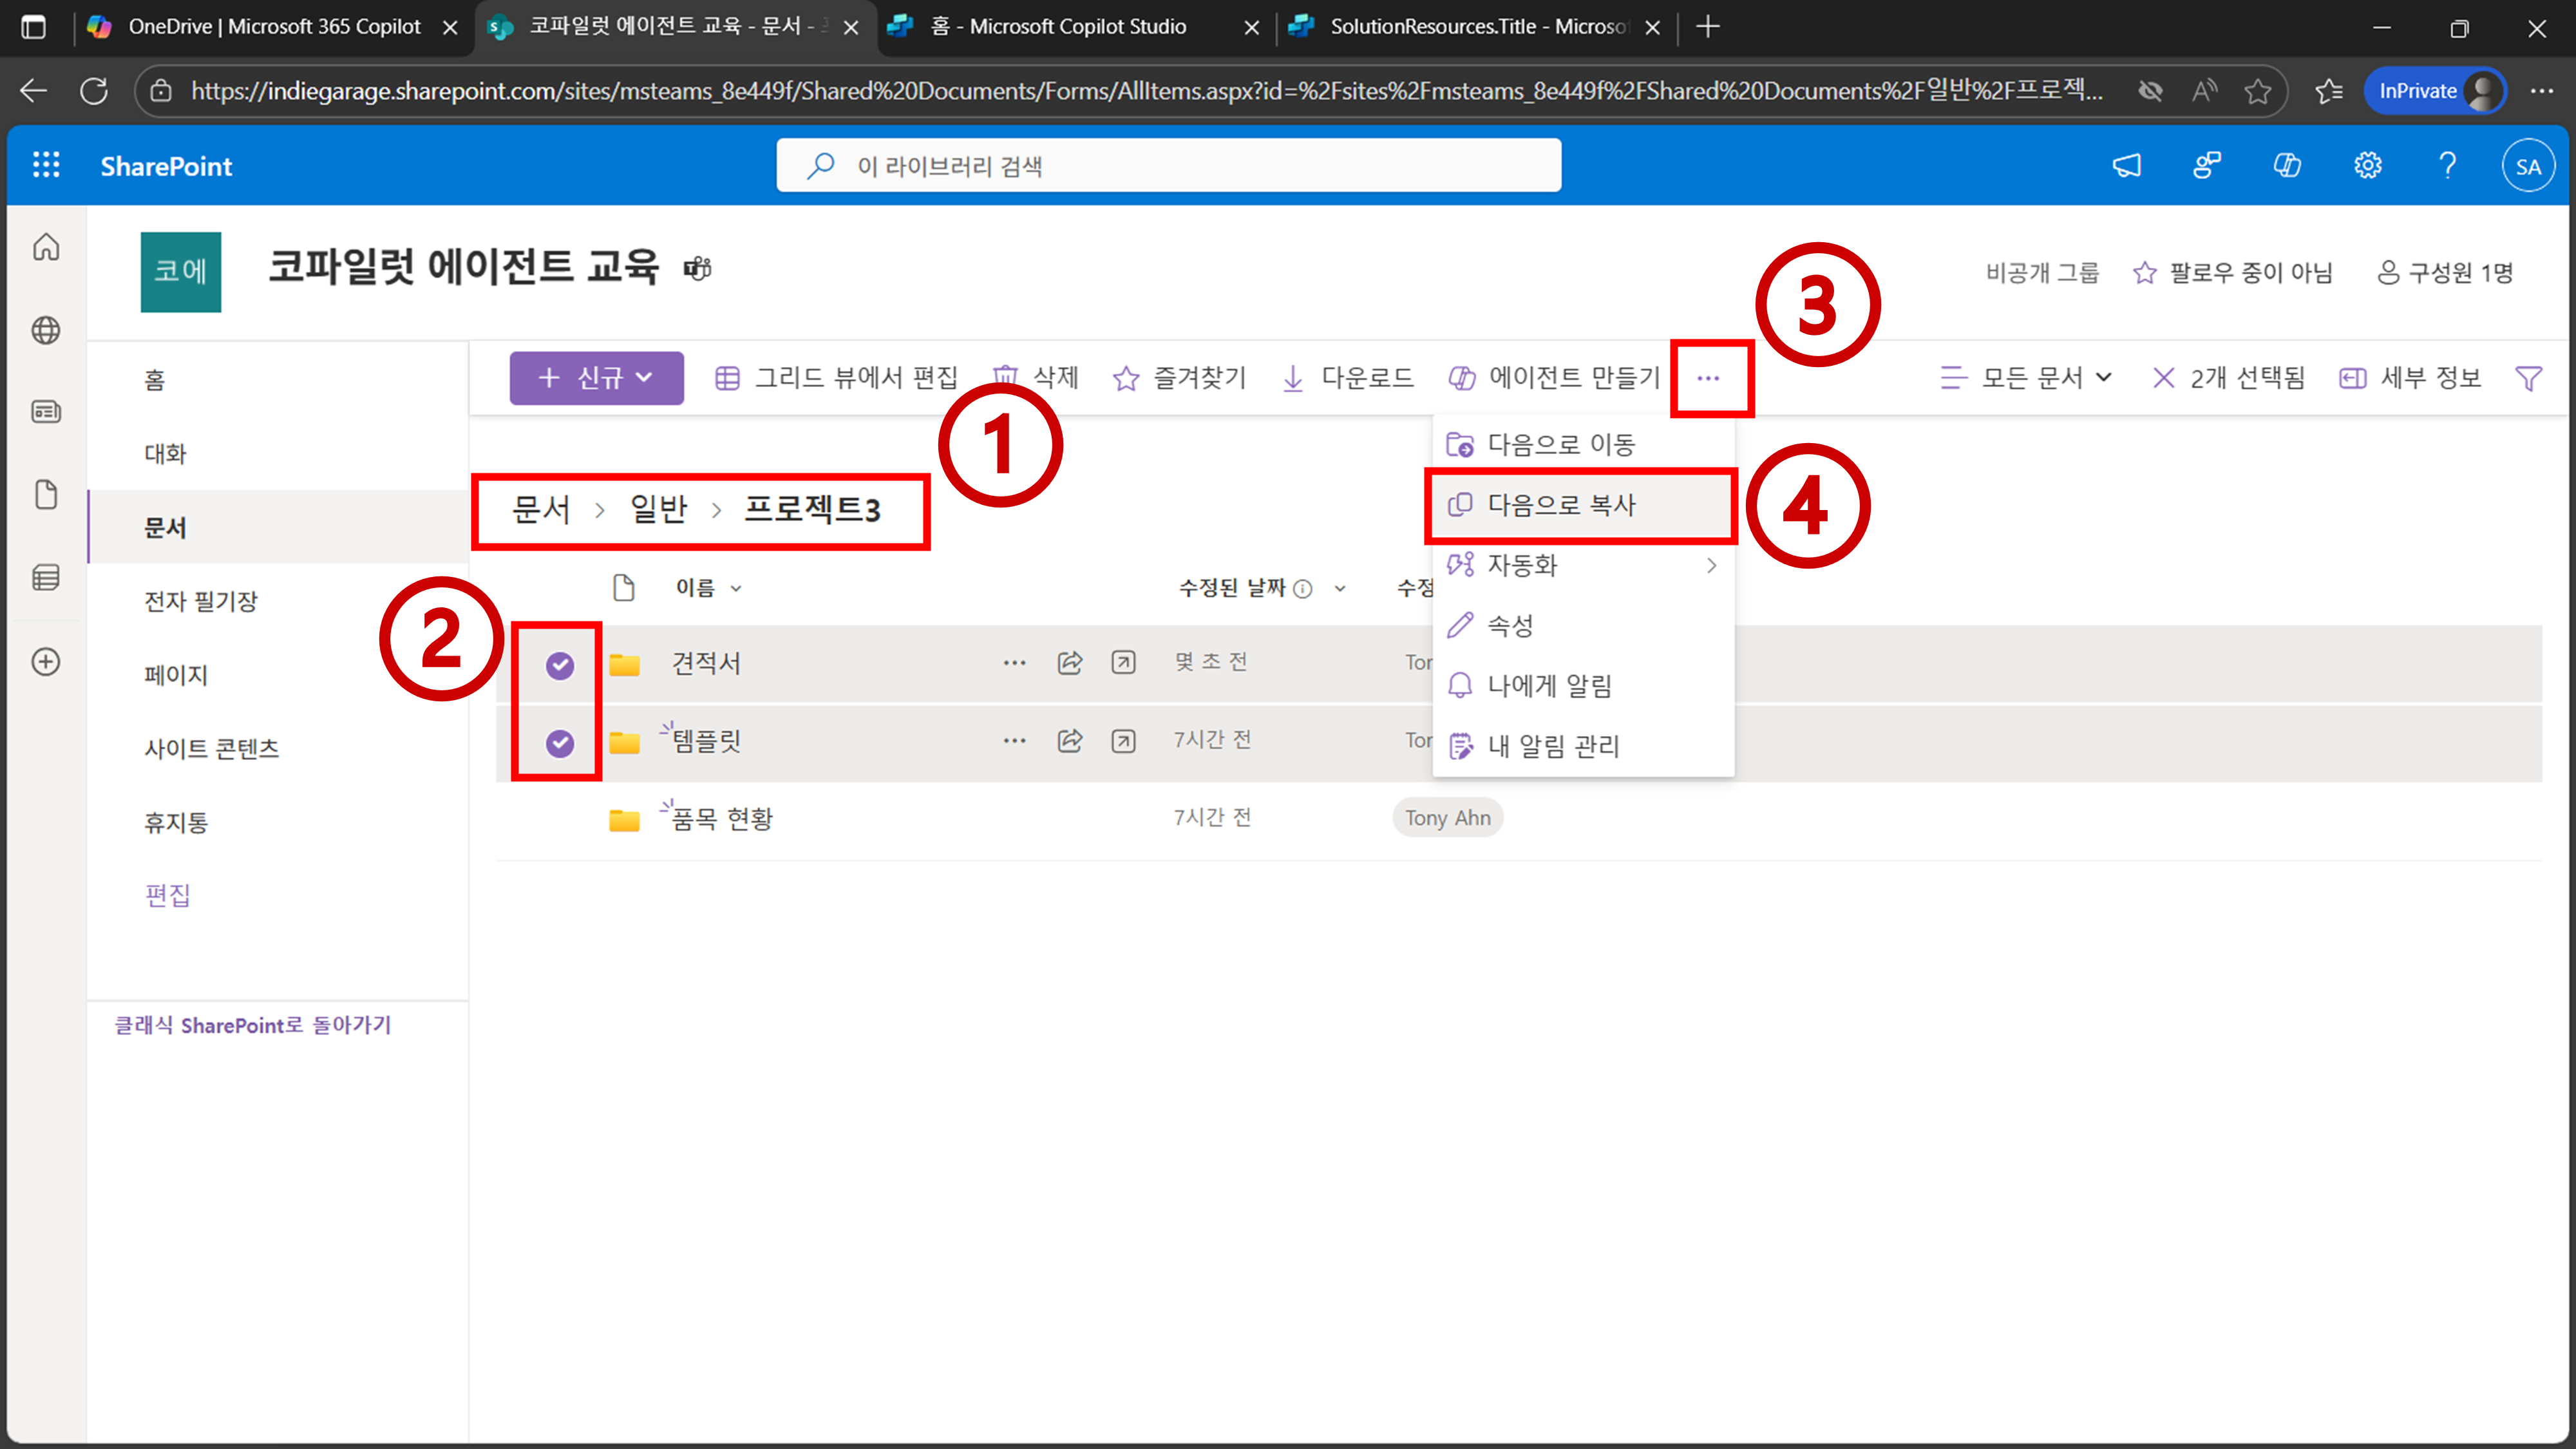Uncheck the 견적서 folder selection circle
This screenshot has width=2576, height=1449.
[560, 665]
